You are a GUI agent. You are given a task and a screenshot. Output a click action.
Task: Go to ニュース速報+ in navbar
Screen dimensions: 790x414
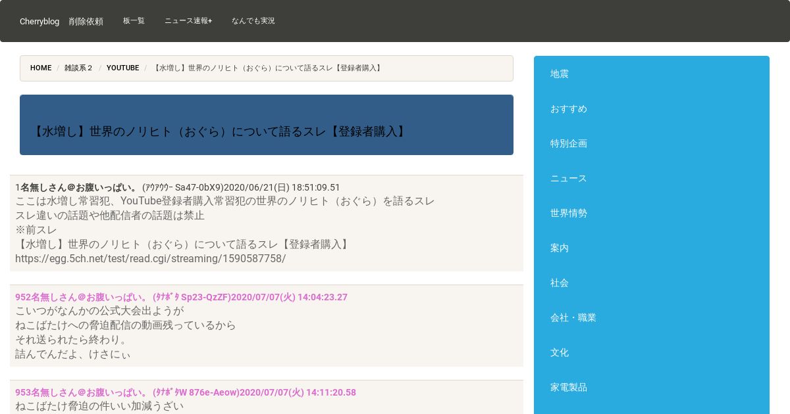[x=188, y=21]
